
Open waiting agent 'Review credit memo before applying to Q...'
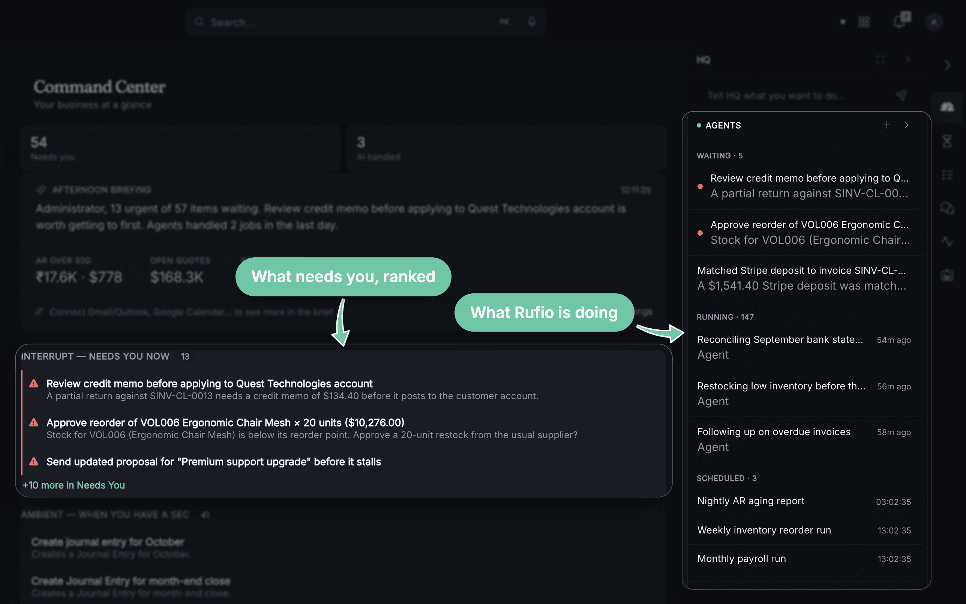805,186
